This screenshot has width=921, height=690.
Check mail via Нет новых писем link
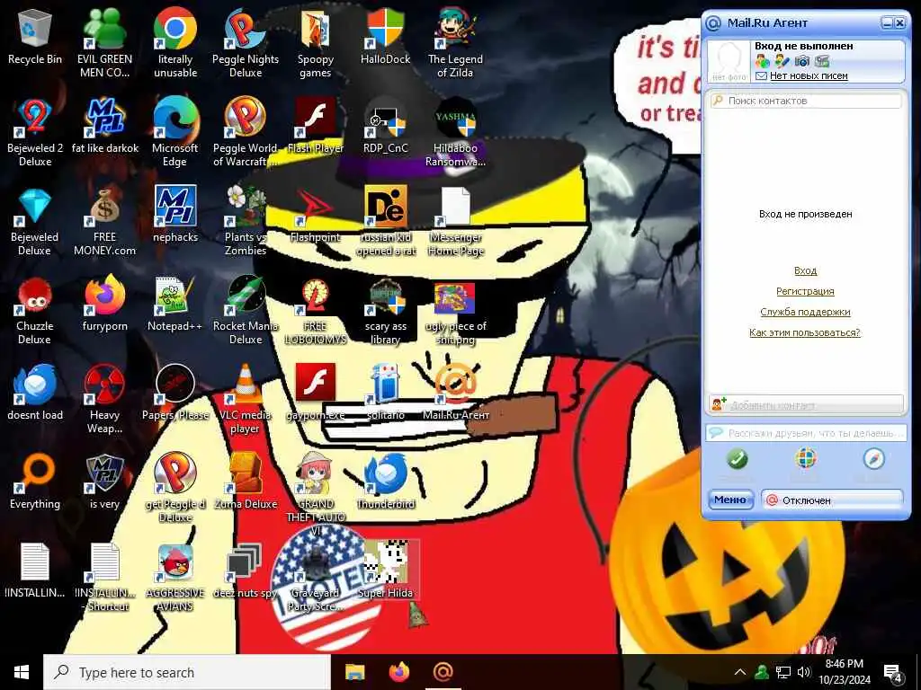(x=809, y=75)
